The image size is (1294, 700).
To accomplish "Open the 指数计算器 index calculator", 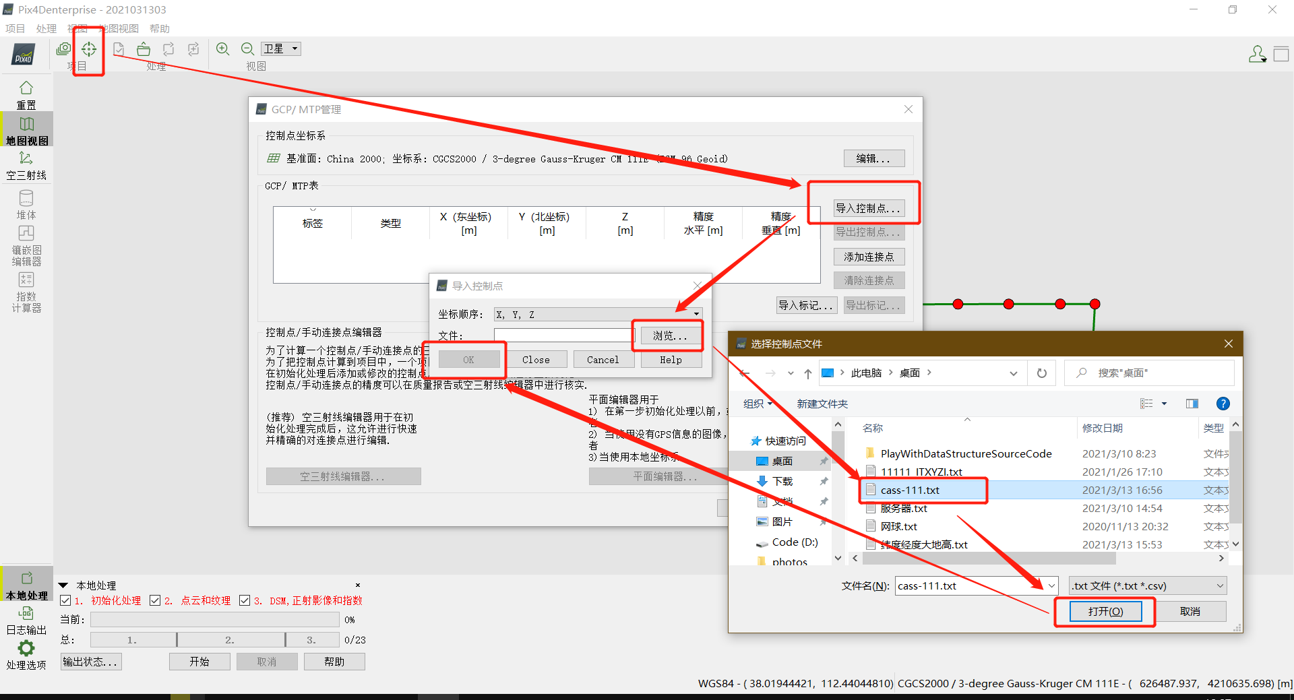I will (x=26, y=290).
